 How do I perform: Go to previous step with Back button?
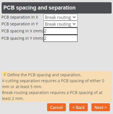[x=79, y=107]
